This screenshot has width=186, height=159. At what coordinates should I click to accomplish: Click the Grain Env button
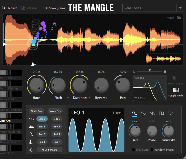click(x=36, y=111)
